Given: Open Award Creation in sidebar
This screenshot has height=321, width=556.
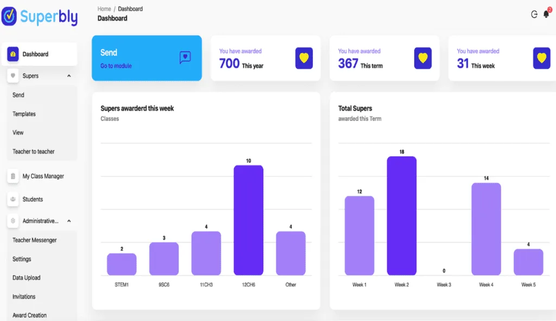Looking at the screenshot, I should click(x=29, y=316).
